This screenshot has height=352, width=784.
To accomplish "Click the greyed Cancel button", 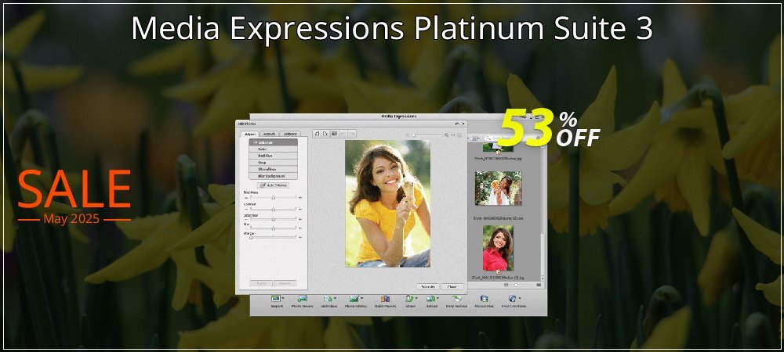I will click(285, 283).
